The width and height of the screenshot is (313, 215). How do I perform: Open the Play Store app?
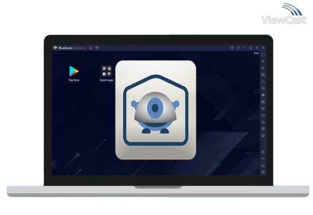click(x=74, y=73)
